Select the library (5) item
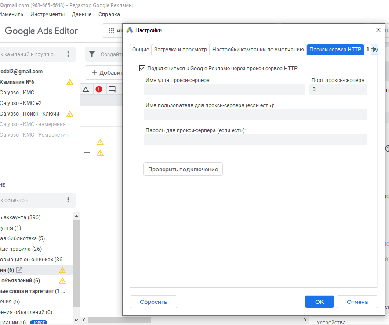Image resolution: width=389 pixels, height=325 pixels. click(x=22, y=238)
